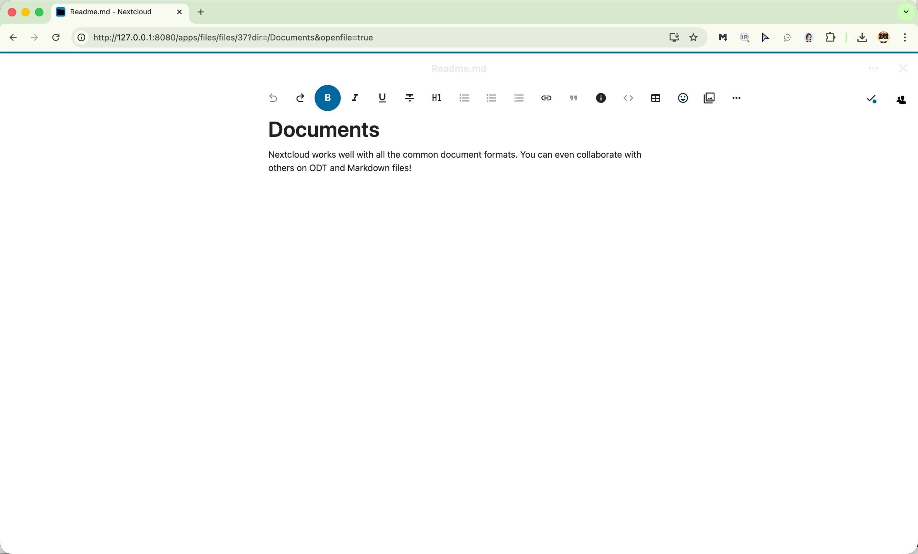Image resolution: width=918 pixels, height=554 pixels.
Task: Insert a table into document
Action: click(x=656, y=98)
